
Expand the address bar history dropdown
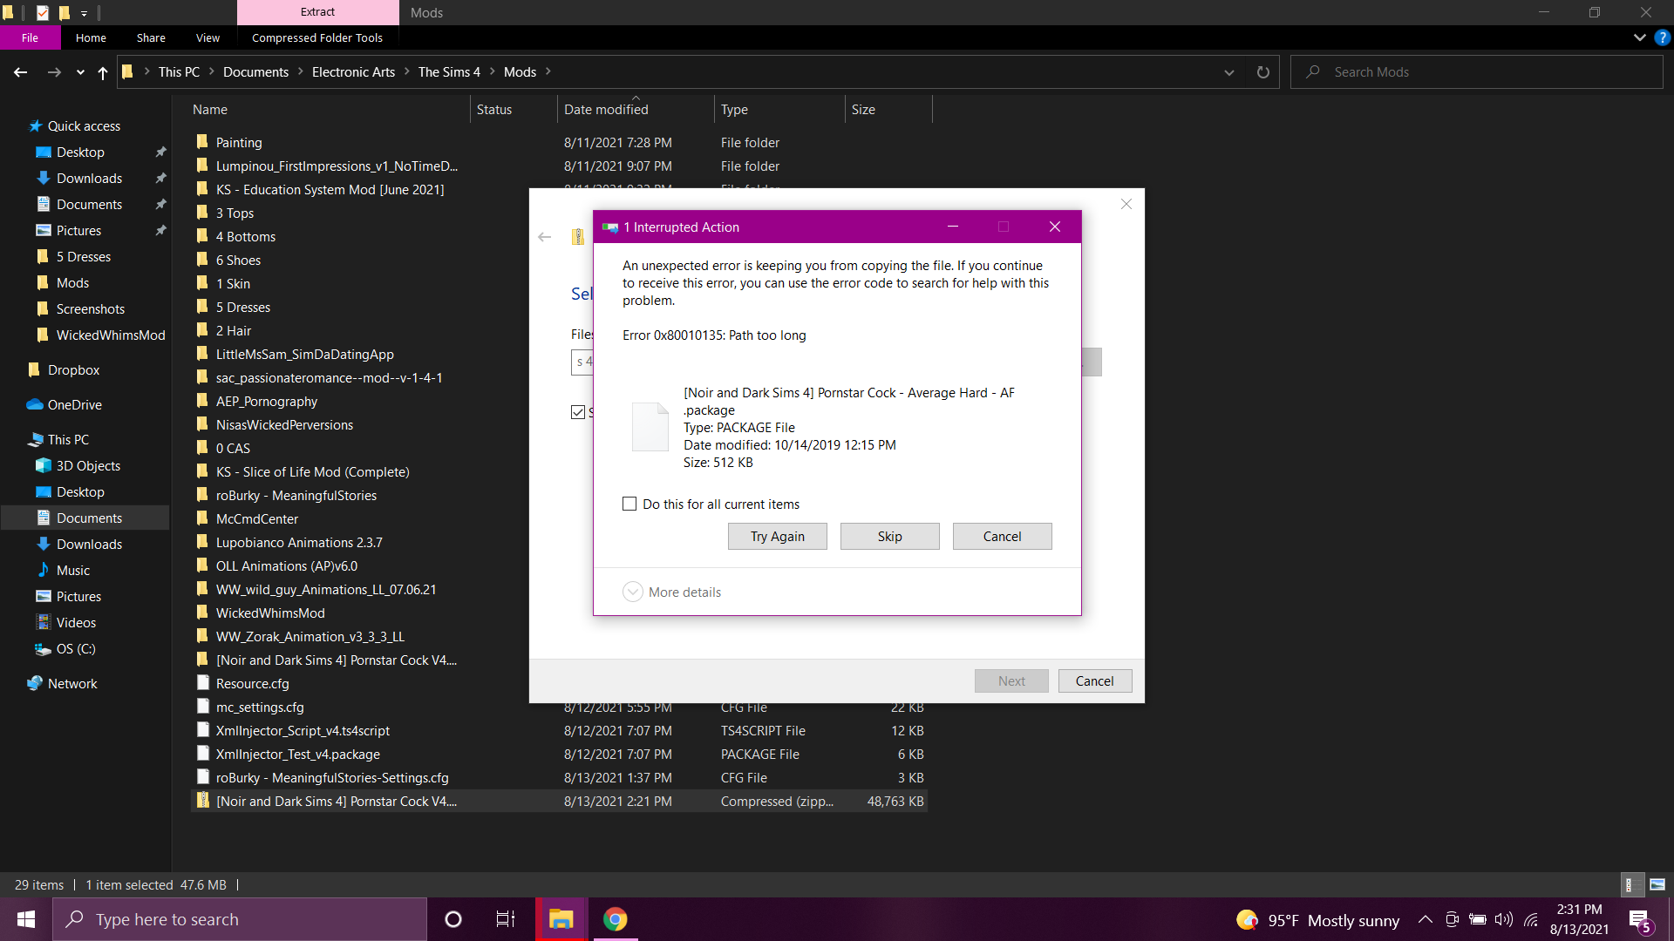pyautogui.click(x=1229, y=72)
